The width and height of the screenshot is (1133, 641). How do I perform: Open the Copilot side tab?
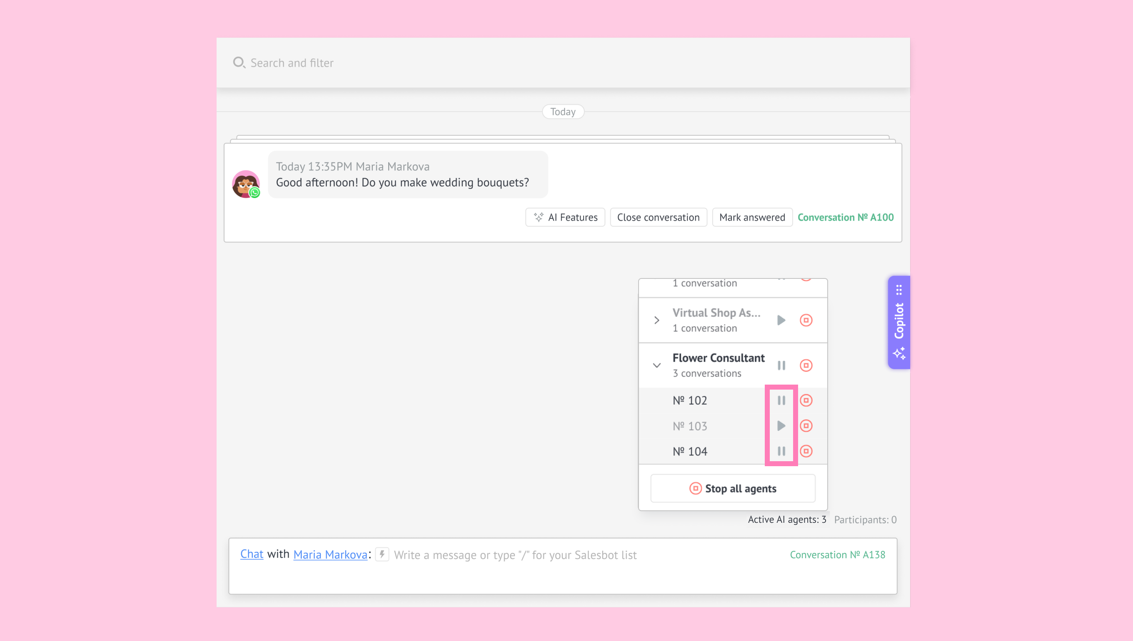pyautogui.click(x=898, y=322)
